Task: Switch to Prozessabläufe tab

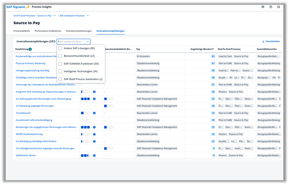Action: (x=22, y=31)
